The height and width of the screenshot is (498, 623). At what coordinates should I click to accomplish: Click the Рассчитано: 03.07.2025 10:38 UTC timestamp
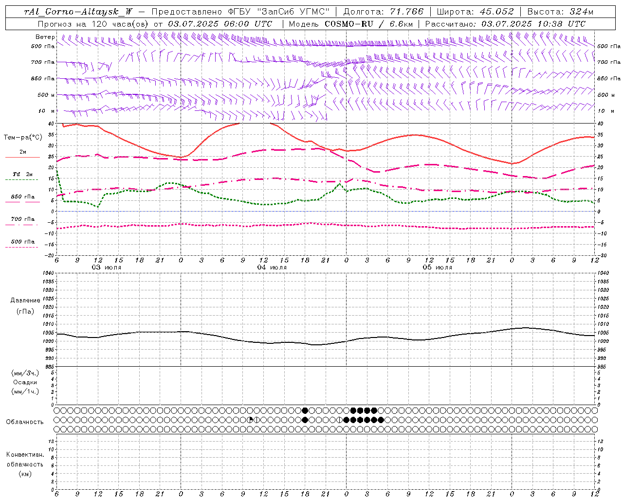coord(505,24)
